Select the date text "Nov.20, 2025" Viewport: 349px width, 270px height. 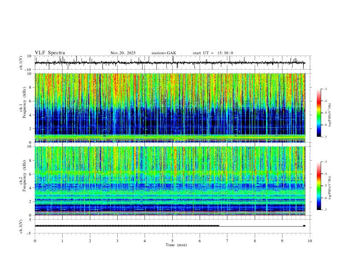123,53
